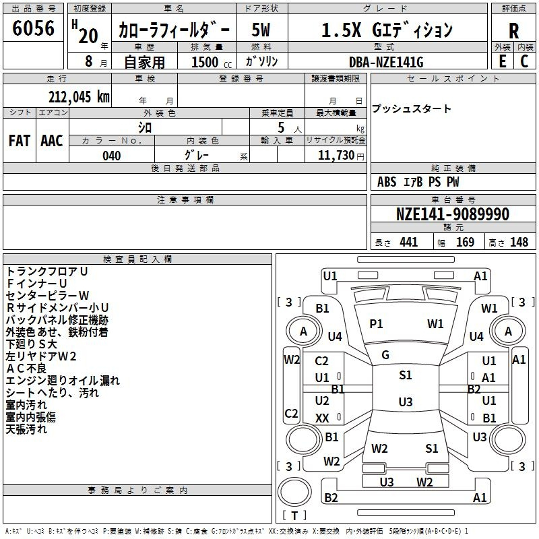Select the mileage value 212,045 km
The height and width of the screenshot is (539, 539).
coord(79,97)
